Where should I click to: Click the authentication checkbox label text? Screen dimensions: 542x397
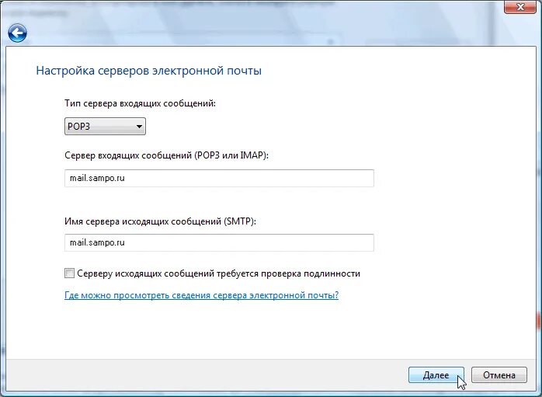point(218,273)
